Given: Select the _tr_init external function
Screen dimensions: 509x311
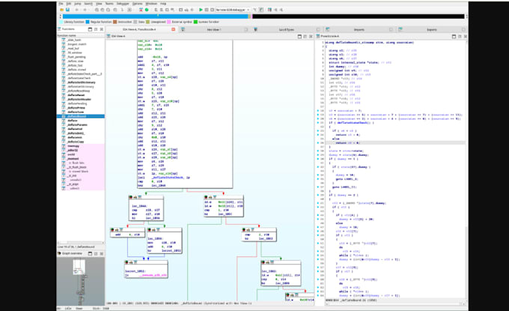Looking at the screenshot, I should (72, 175).
